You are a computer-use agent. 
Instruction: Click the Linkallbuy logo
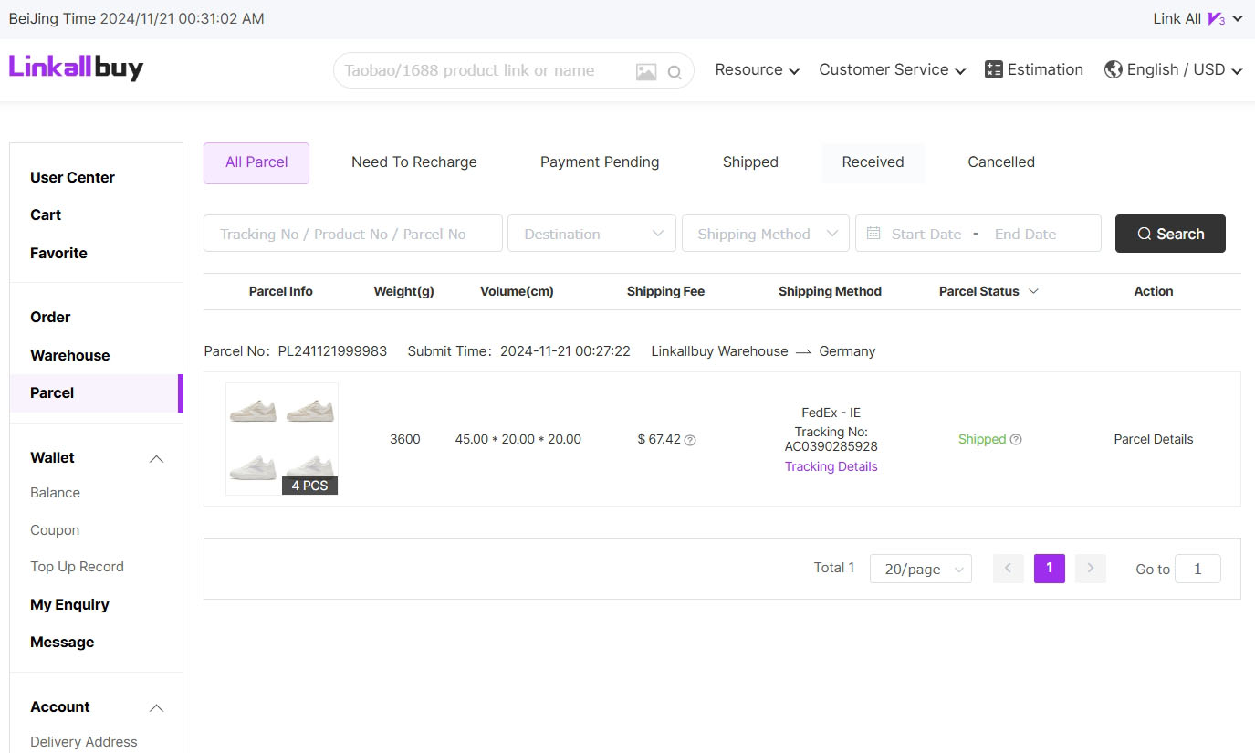[76, 67]
